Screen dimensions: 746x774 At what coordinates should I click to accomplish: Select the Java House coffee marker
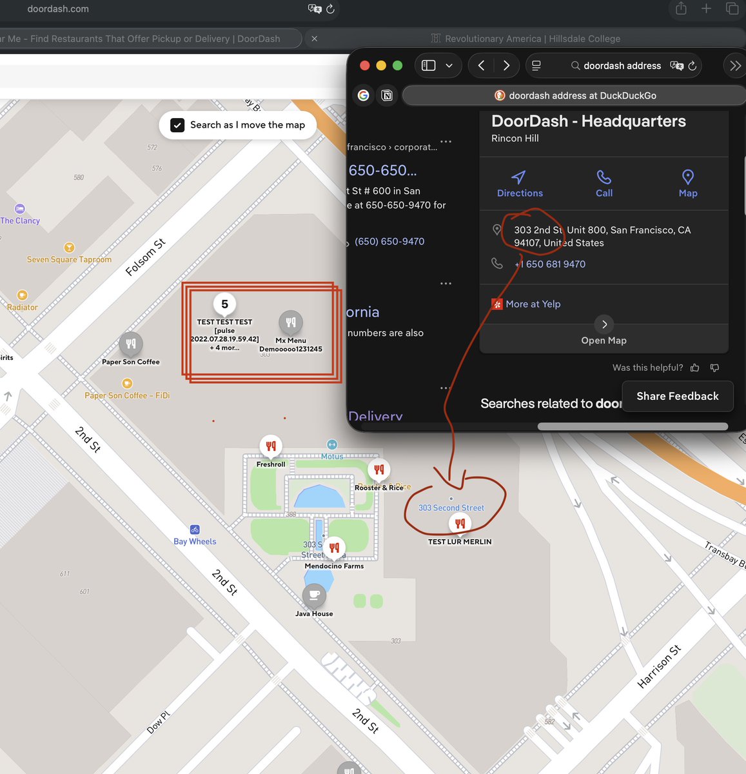314,595
